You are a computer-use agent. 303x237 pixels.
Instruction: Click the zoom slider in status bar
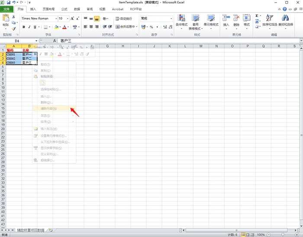click(283, 235)
